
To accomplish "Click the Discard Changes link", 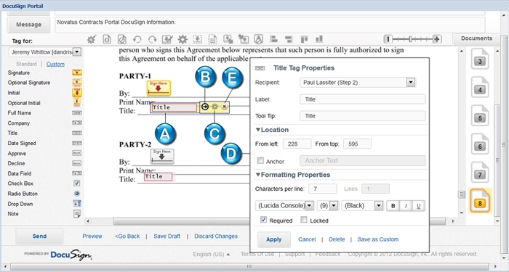I will (216, 236).
